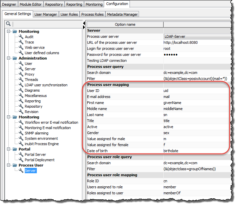Viewport: 238px width, 206px height.
Task: Open the Reporting main tab
Action: coord(74,4)
